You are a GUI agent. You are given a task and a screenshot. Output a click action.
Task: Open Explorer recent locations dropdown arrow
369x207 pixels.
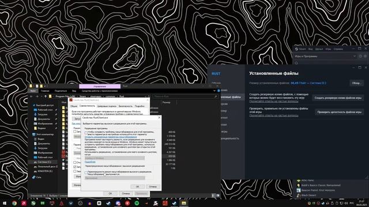(42, 97)
